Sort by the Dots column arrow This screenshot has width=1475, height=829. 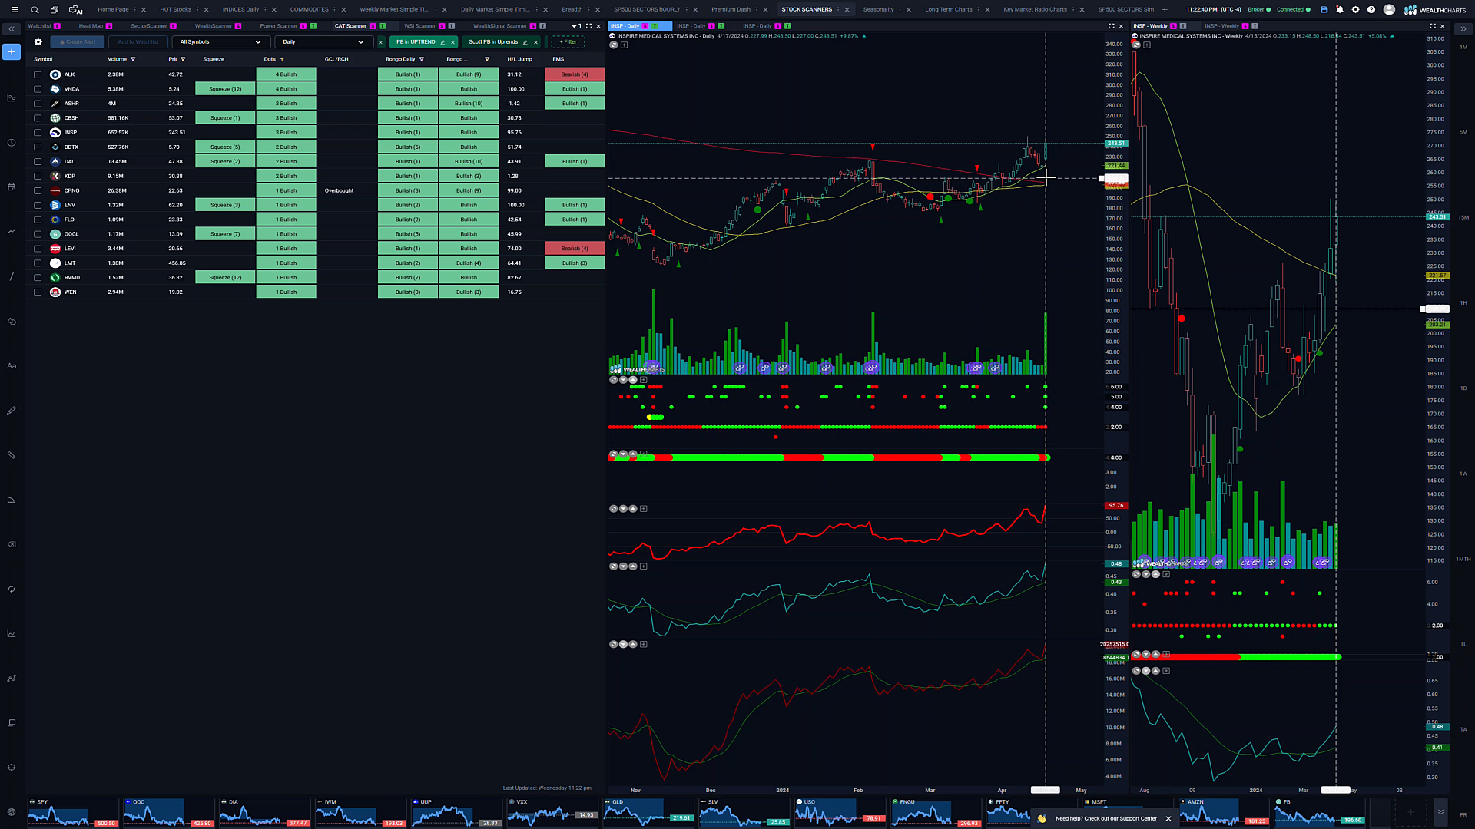coord(282,59)
